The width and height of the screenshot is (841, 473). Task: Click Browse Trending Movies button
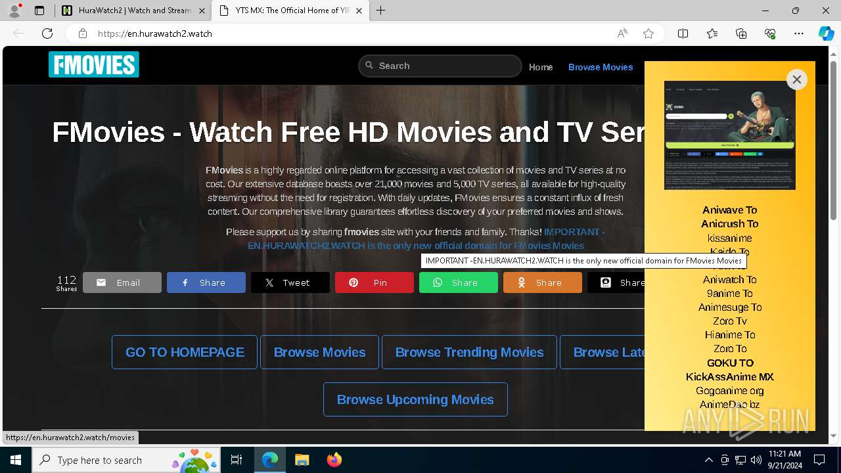pos(469,352)
